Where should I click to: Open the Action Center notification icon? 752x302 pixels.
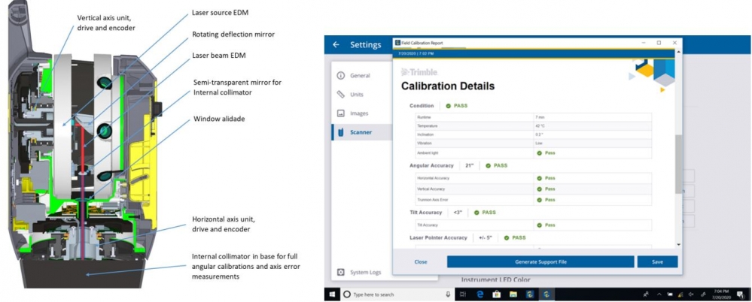point(740,294)
